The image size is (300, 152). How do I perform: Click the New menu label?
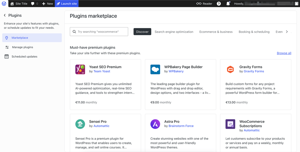[50, 4]
